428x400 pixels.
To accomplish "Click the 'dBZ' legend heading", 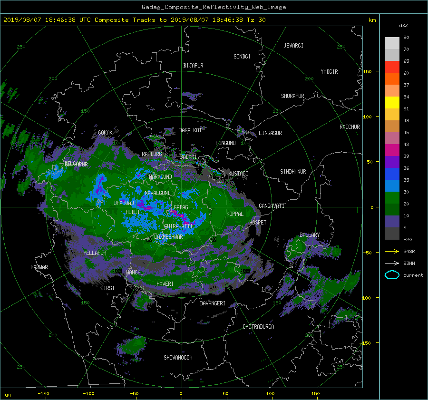I will tap(403, 25).
